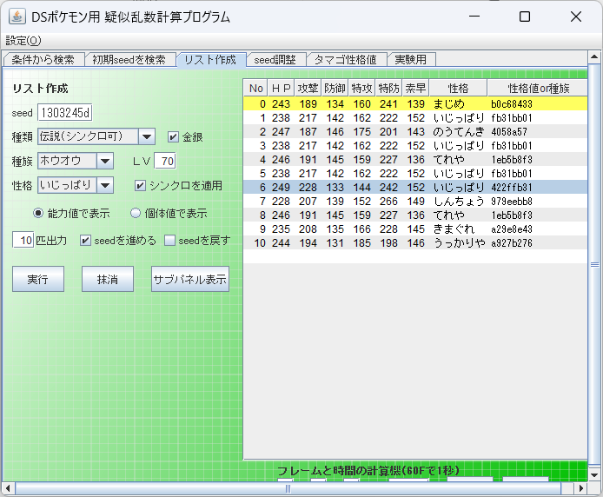Select the row with value a927b276
The height and width of the screenshot is (497, 603).
(x=415, y=242)
